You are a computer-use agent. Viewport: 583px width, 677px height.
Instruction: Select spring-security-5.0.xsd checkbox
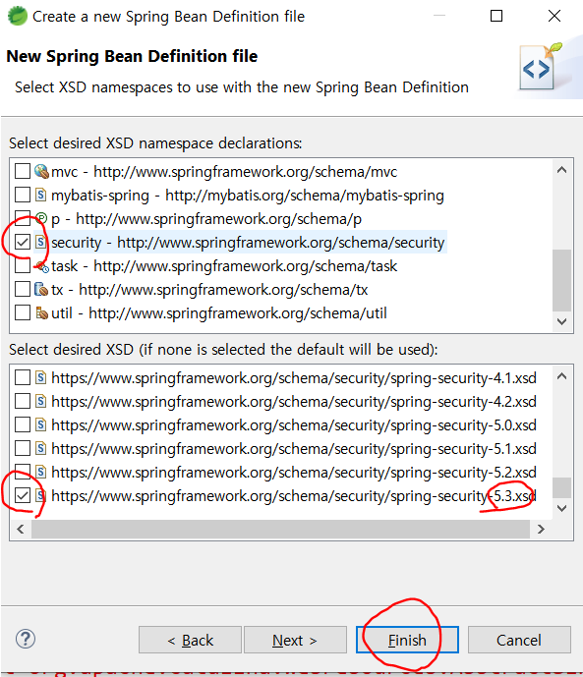(23, 424)
